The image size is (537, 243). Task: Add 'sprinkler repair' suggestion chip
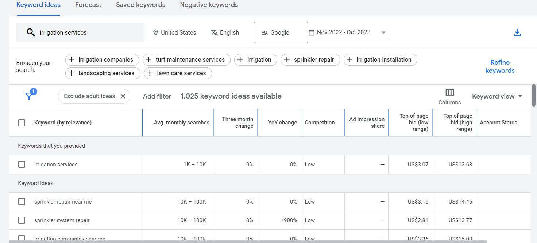click(x=310, y=59)
